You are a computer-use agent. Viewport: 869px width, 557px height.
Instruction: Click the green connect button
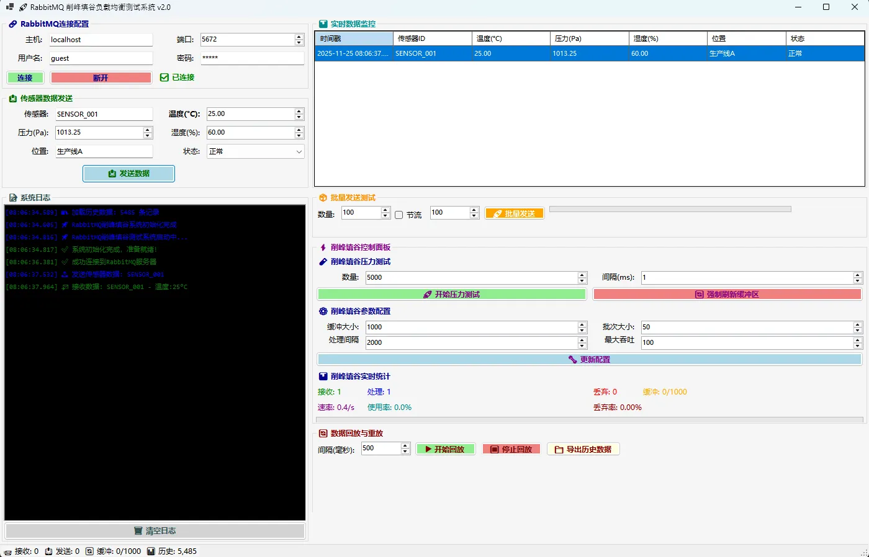point(25,78)
